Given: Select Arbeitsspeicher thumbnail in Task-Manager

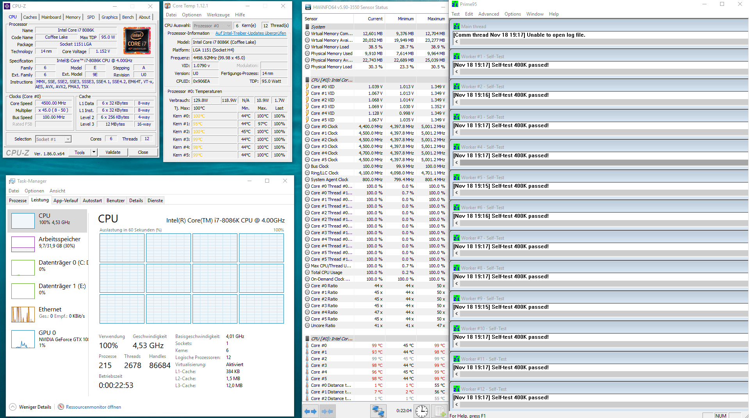Looking at the screenshot, I should pyautogui.click(x=23, y=244).
